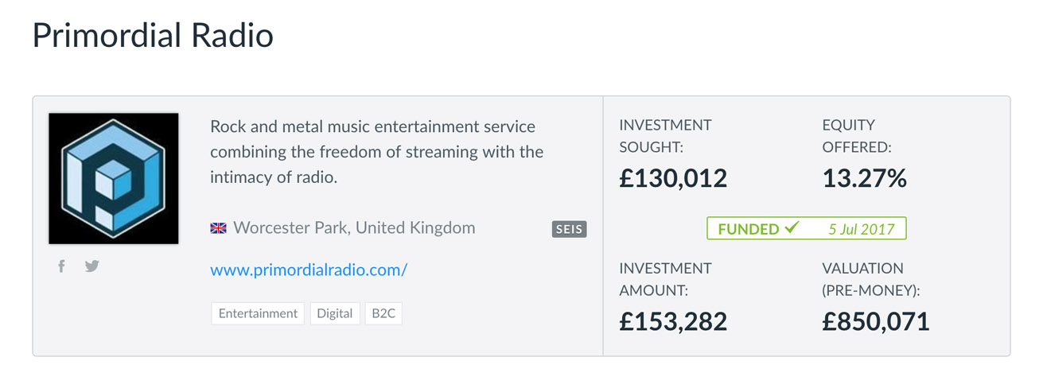Select the Entertainment tag
1043x369 pixels.
pos(258,313)
